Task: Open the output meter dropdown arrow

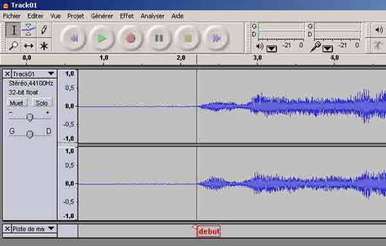Action: pyautogui.click(x=271, y=49)
